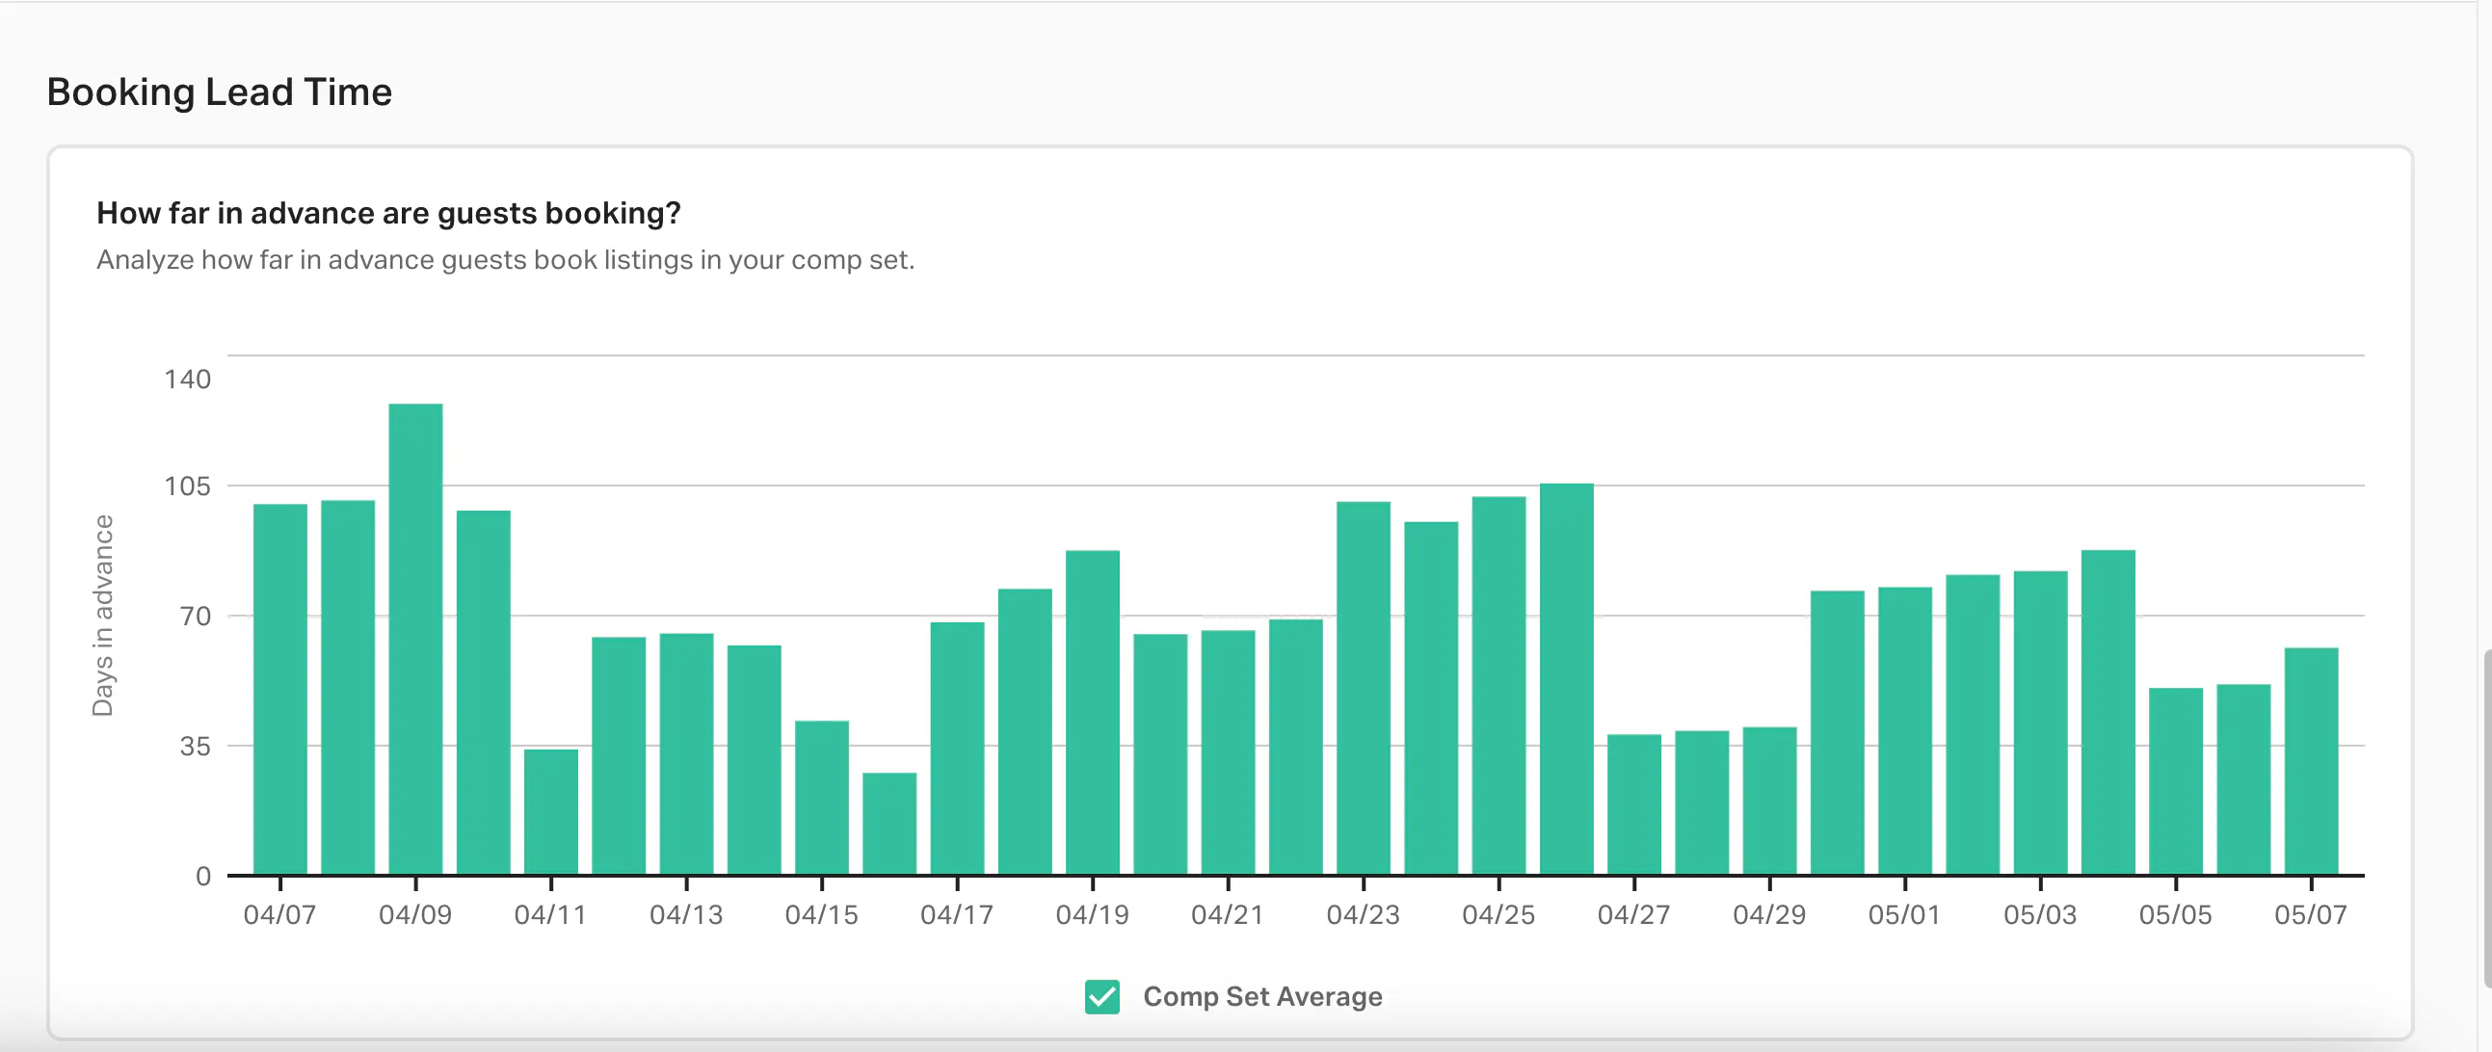Click the 70 y-axis value
The height and width of the screenshot is (1052, 2492).
[x=196, y=616]
